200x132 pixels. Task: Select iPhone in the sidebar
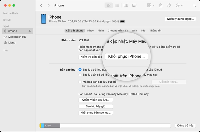pyautogui.click(x=17, y=31)
